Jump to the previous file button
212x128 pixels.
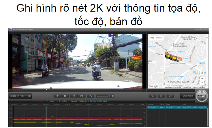pos(74,96)
